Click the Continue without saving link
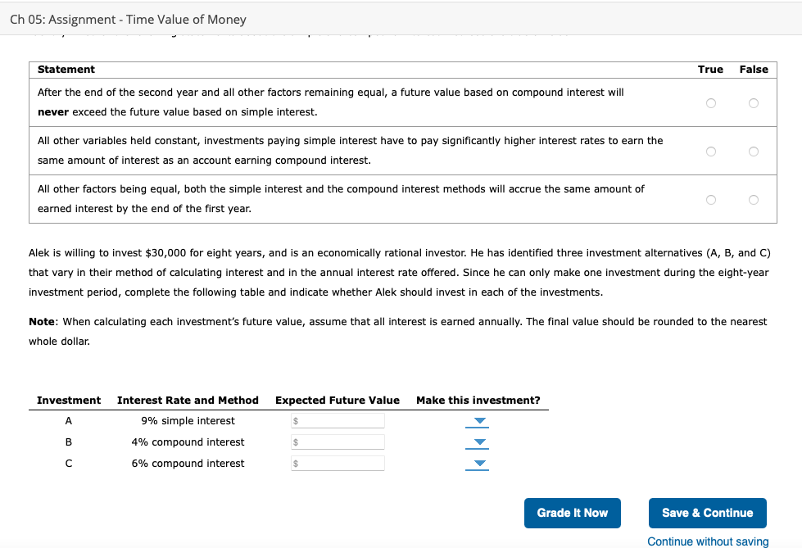Viewport: 802px width, 548px height. [707, 541]
